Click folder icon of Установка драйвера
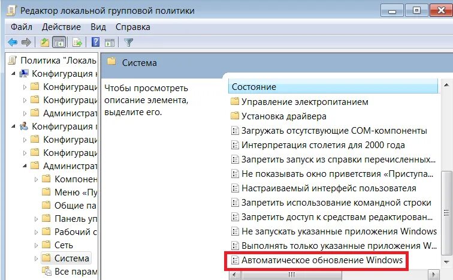 pos(235,116)
